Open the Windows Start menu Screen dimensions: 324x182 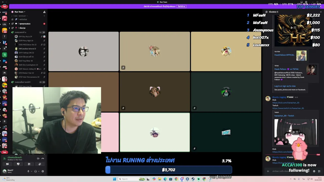pos(114,179)
